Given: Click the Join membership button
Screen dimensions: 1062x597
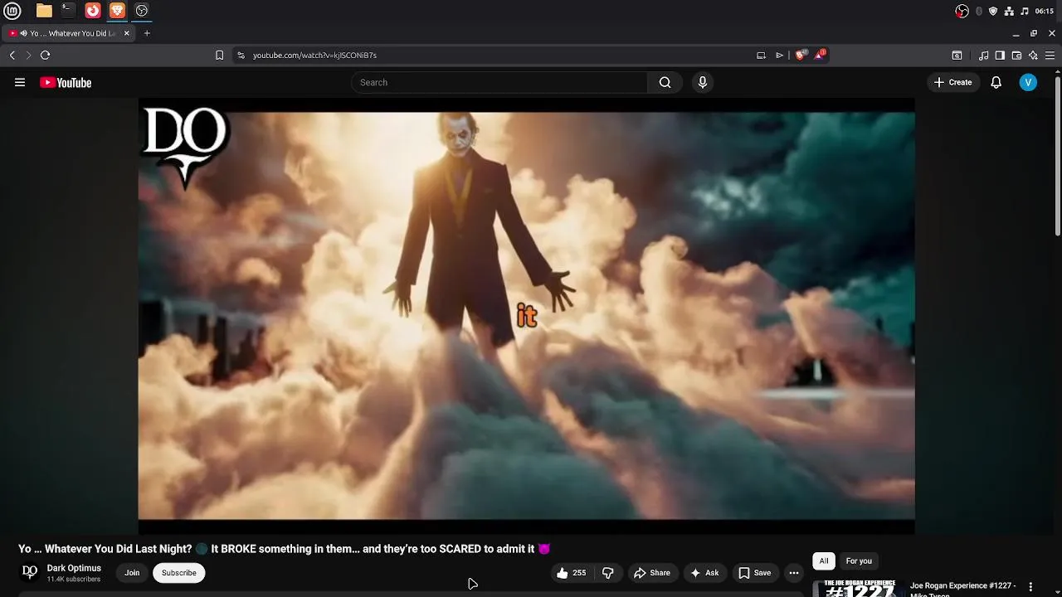Looking at the screenshot, I should (x=132, y=573).
